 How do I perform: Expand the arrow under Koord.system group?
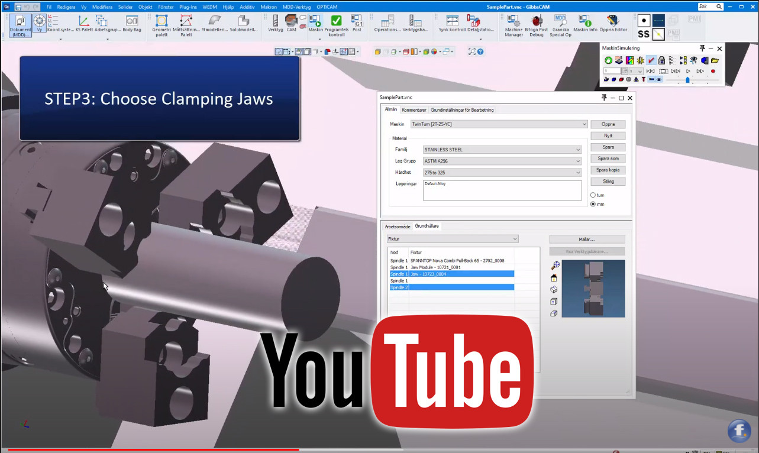(60, 40)
